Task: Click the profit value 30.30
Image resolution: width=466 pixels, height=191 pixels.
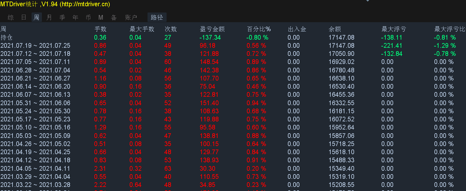Action: [x=208, y=169]
